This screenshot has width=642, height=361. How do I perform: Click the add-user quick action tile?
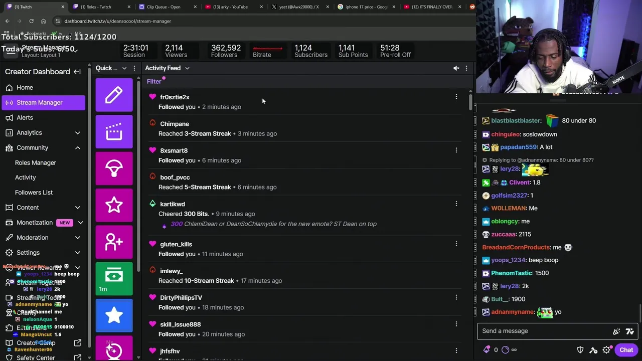[114, 242]
